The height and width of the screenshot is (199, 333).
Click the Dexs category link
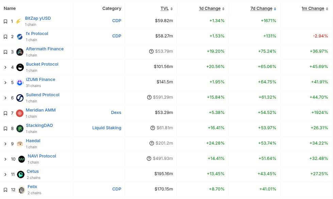(116, 113)
